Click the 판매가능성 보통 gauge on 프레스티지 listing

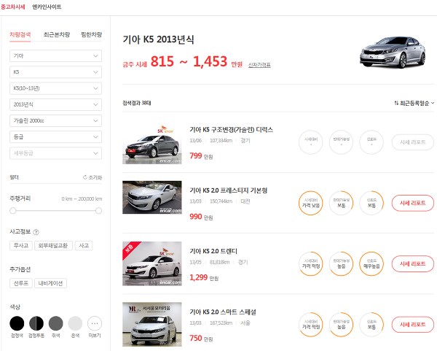341,203
